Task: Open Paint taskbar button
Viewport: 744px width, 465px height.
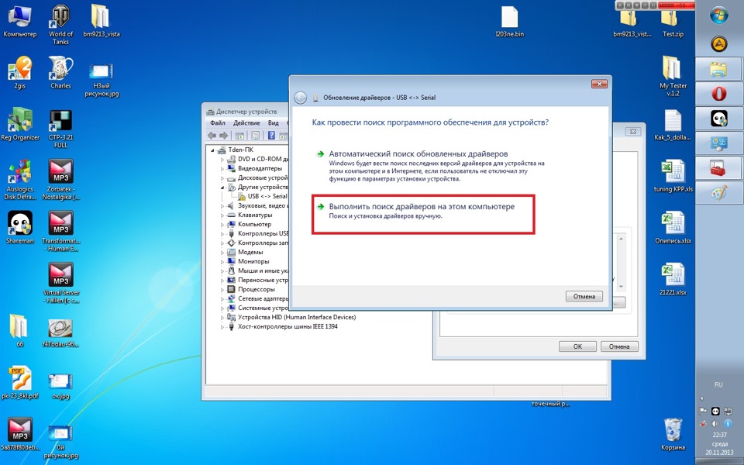Action: [719, 193]
